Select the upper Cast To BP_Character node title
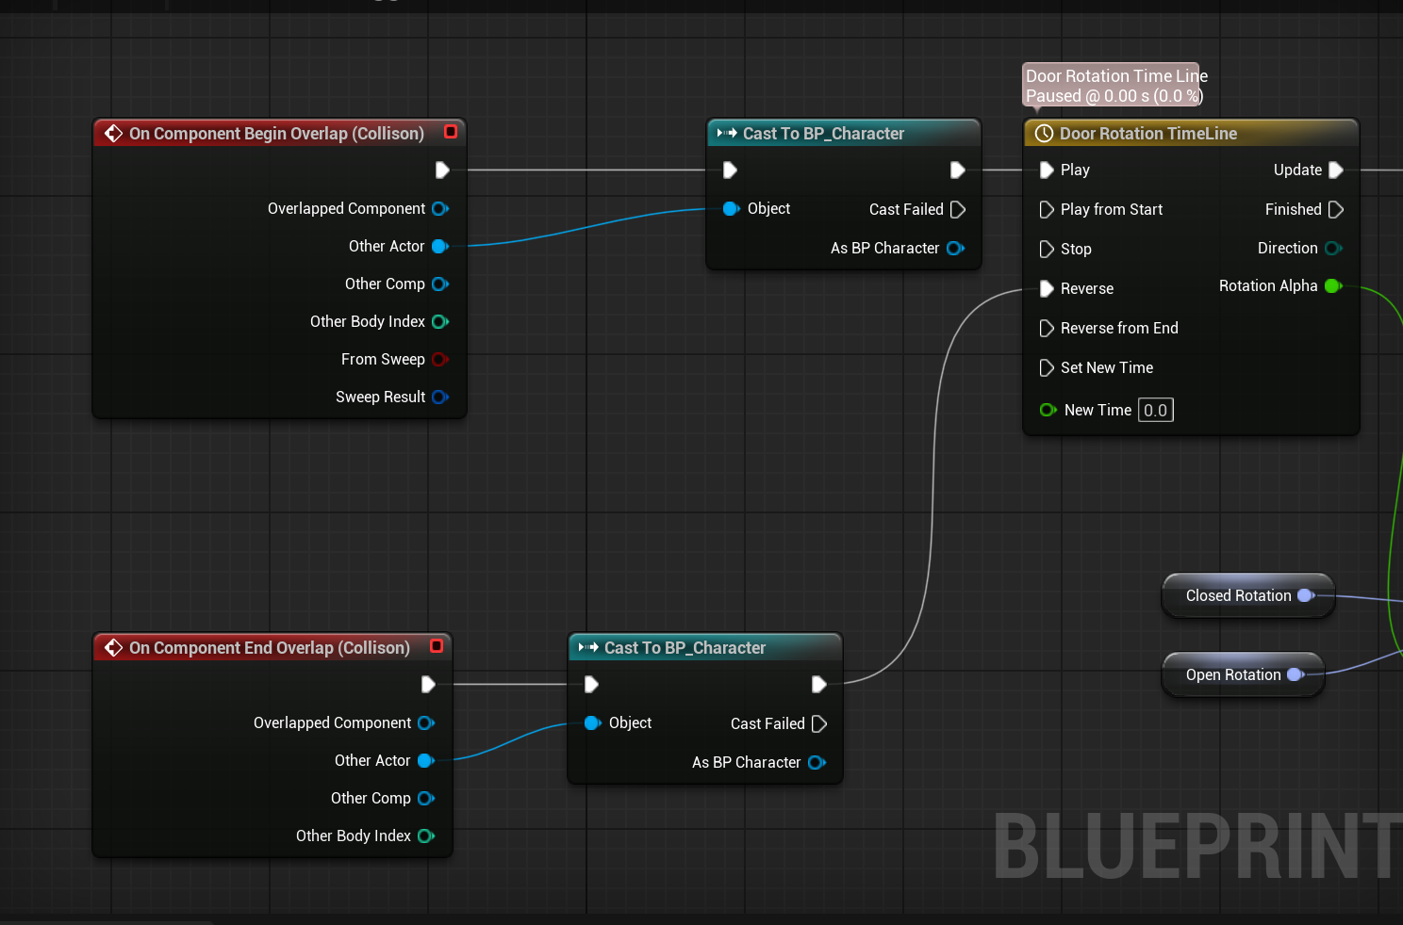This screenshot has width=1403, height=925. click(823, 134)
